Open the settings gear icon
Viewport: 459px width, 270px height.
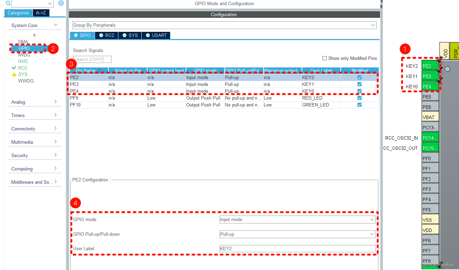61,3
